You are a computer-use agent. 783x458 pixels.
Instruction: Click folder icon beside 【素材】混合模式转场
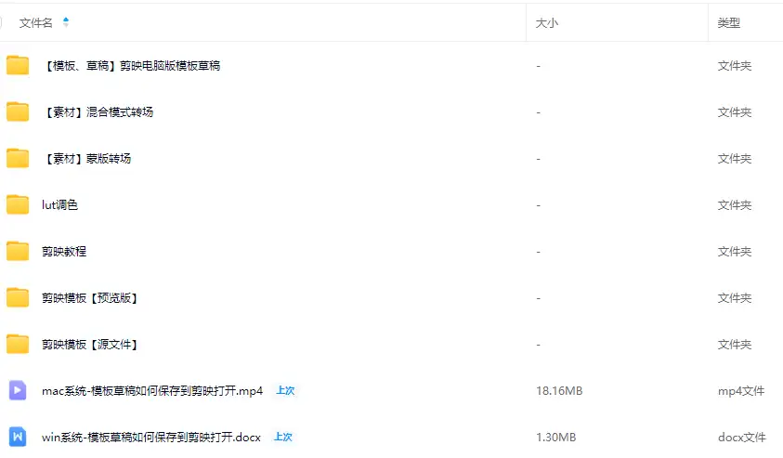(x=18, y=111)
